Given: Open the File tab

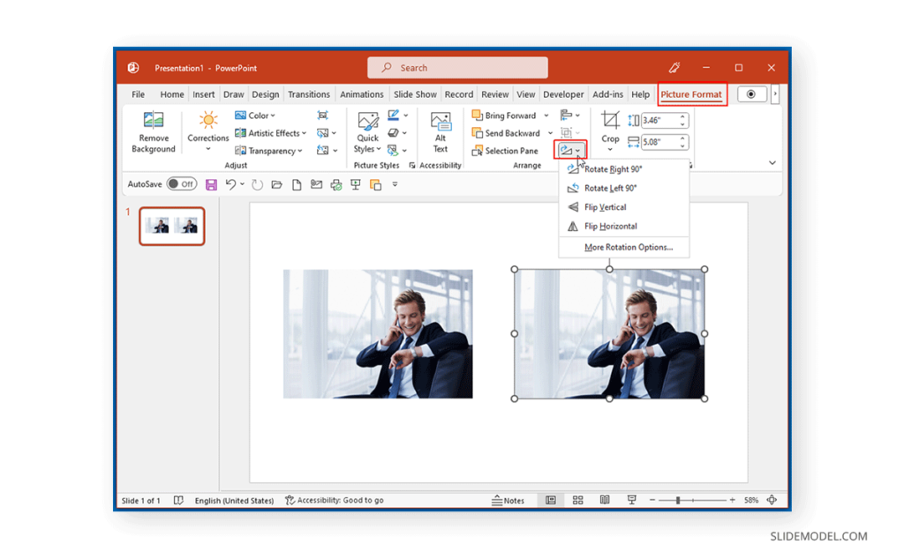Looking at the screenshot, I should coord(138,94).
